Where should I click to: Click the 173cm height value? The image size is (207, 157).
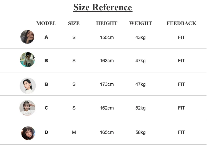click(x=107, y=84)
